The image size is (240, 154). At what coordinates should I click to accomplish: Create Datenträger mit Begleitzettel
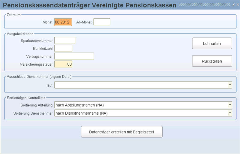[x=122, y=132]
